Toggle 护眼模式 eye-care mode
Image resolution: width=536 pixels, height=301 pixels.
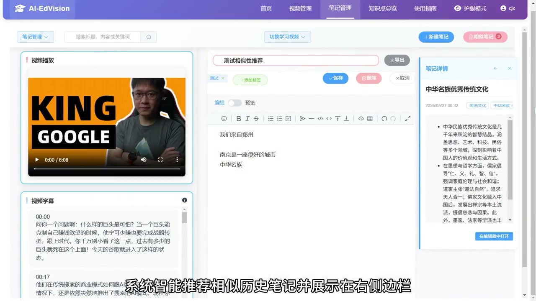pyautogui.click(x=470, y=8)
